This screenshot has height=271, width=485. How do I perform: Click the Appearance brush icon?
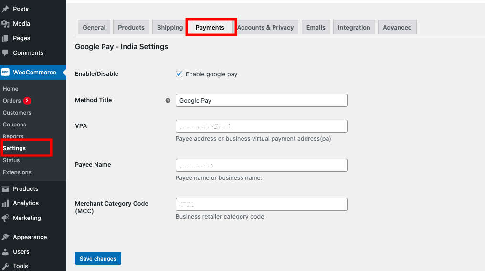[5, 237]
